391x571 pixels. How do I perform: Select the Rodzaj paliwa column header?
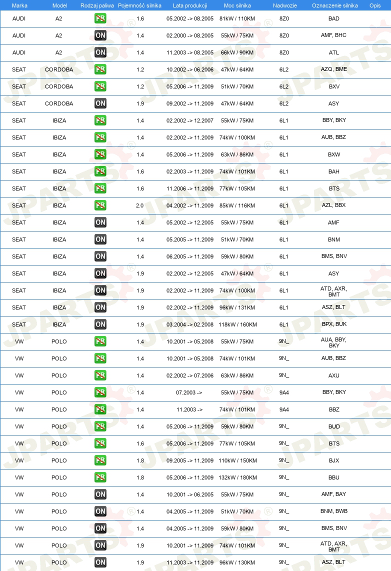(97, 5)
